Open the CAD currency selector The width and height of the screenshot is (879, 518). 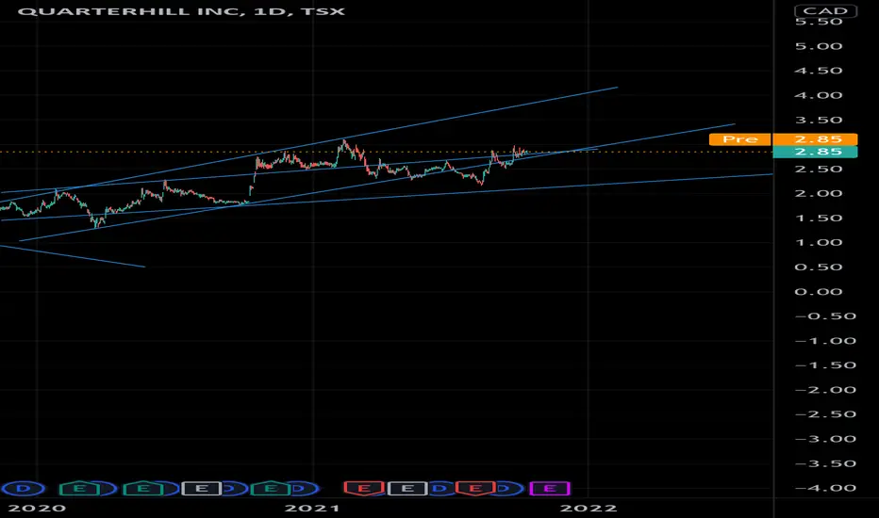pos(825,10)
